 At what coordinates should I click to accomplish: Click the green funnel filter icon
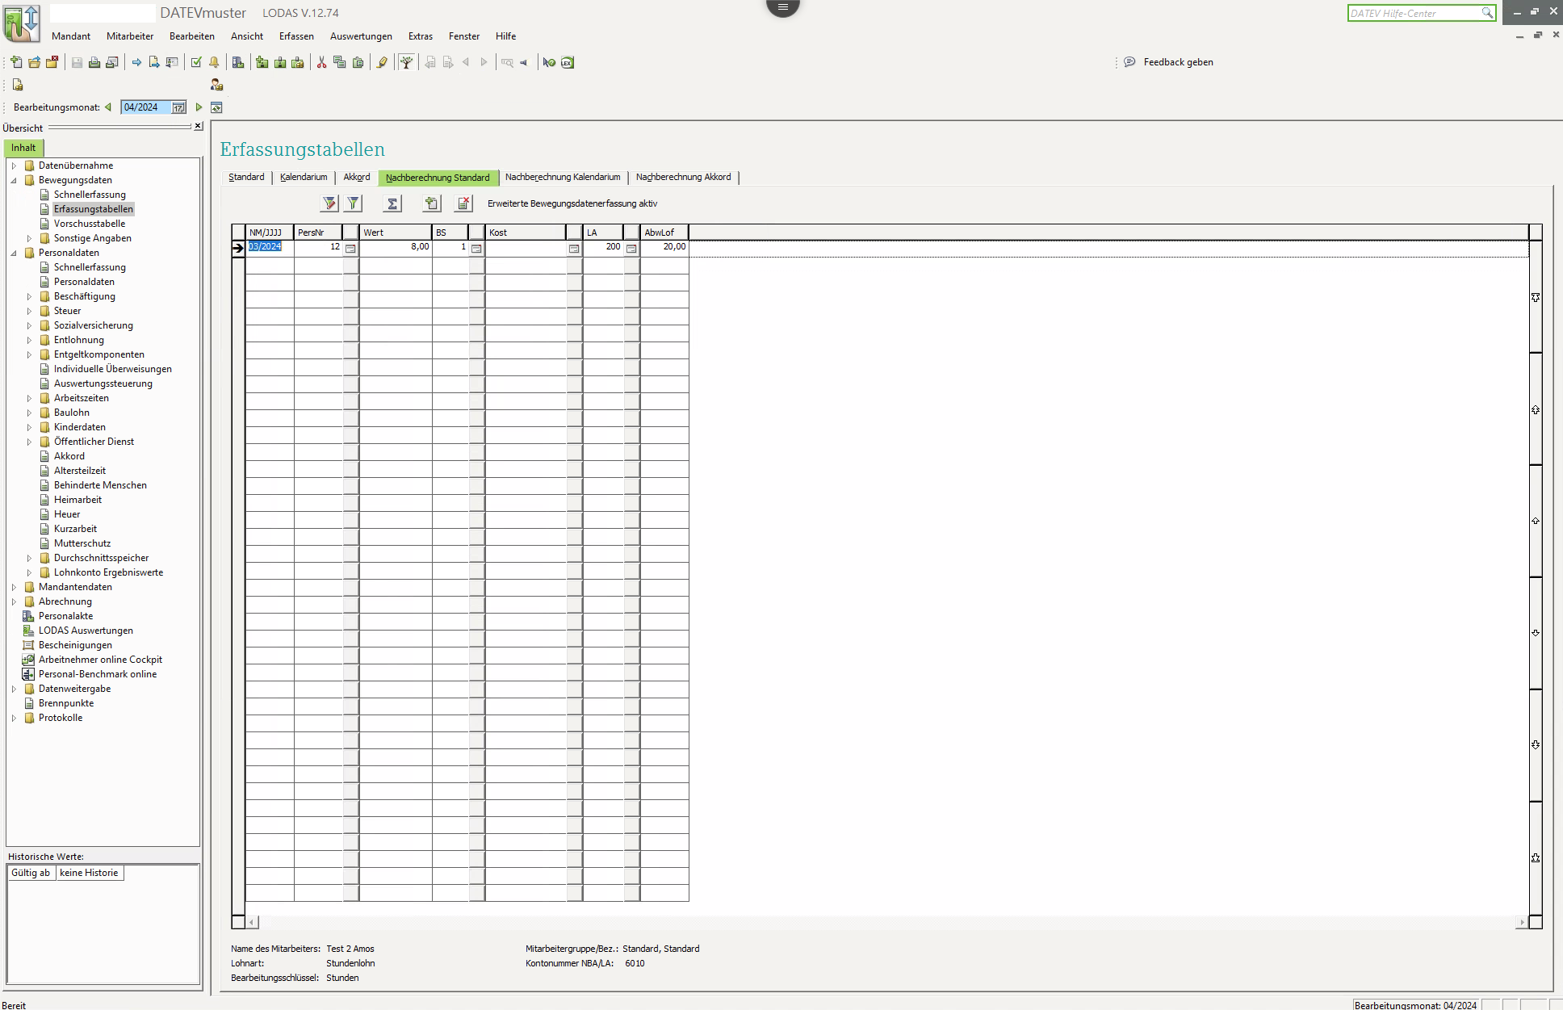pyautogui.click(x=354, y=203)
